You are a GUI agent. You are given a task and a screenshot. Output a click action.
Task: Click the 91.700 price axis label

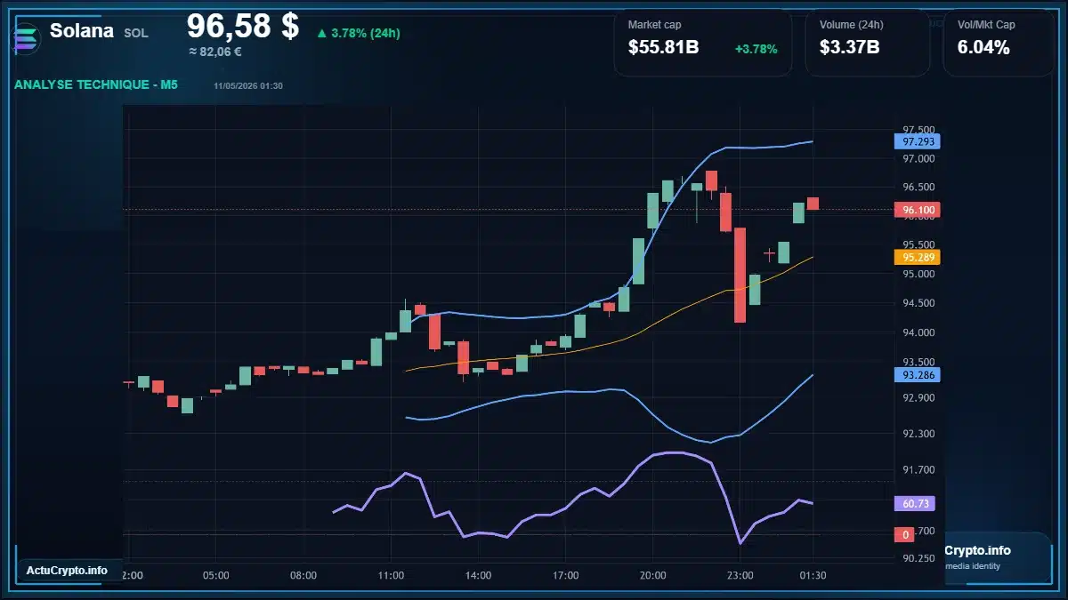pos(918,469)
